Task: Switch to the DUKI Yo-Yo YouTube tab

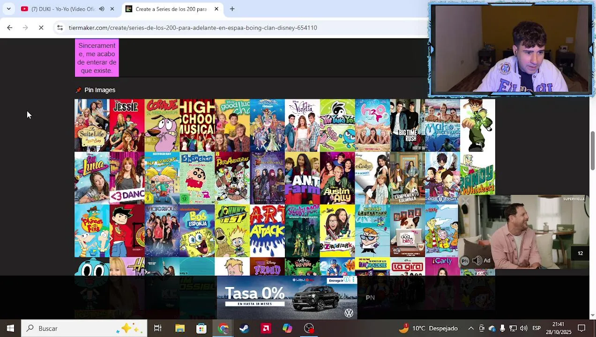Action: coord(63,9)
